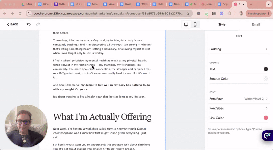Image resolution: width=273 pixels, height=150 pixels.
Task: Redo the last undone edit
Action: (x=38, y=24)
